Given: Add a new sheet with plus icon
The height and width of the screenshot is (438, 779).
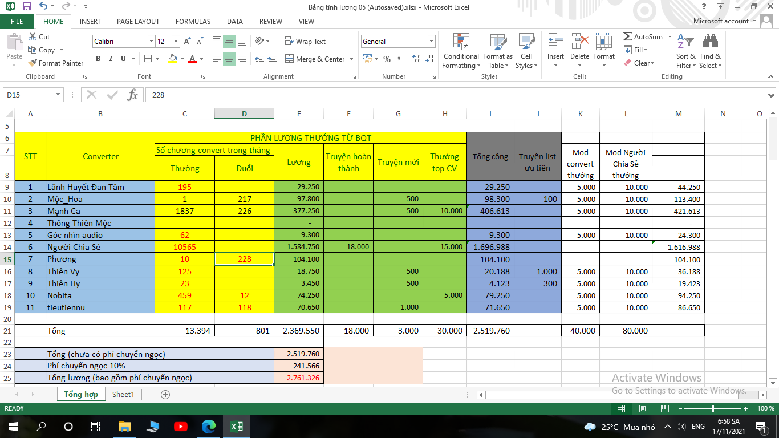Looking at the screenshot, I should [165, 395].
